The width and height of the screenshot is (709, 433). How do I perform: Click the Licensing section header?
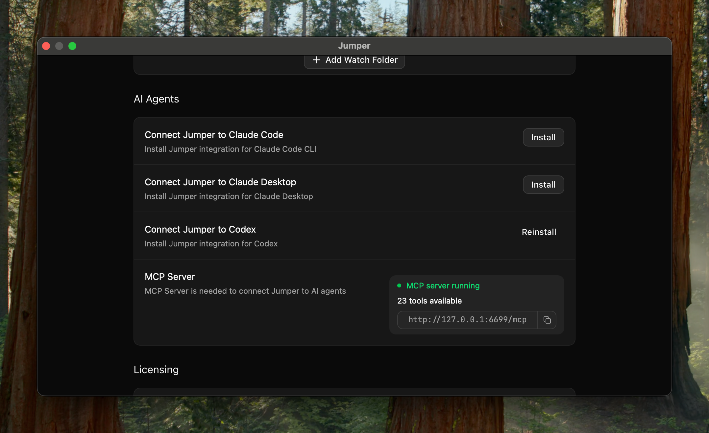[x=156, y=370]
